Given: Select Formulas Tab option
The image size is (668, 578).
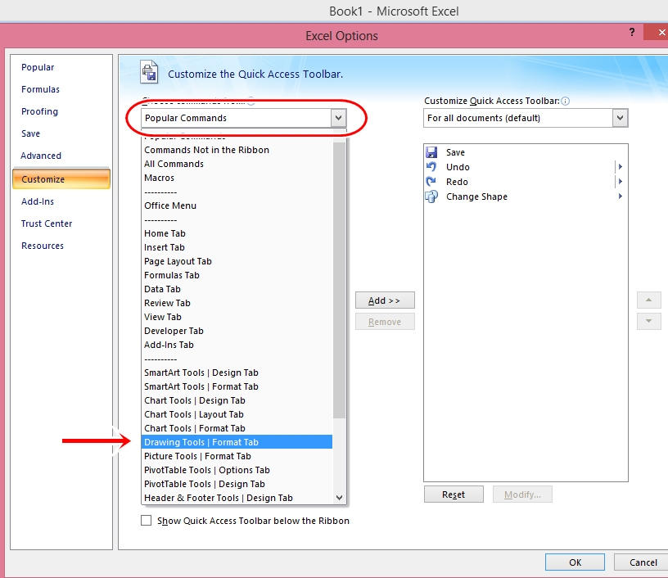Looking at the screenshot, I should pyautogui.click(x=237, y=275).
